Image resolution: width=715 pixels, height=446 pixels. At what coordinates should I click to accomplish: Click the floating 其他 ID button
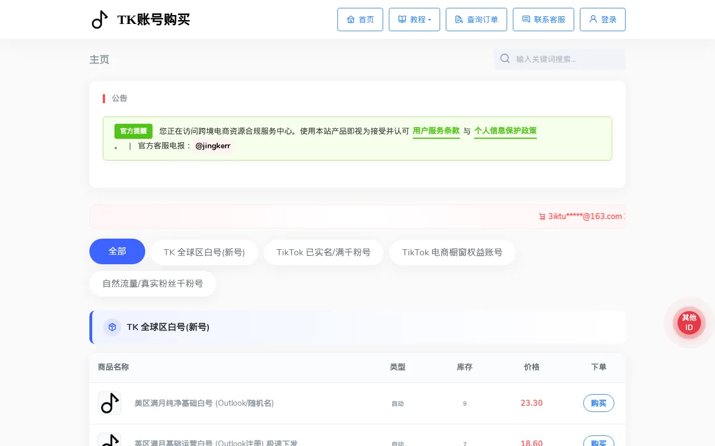click(x=689, y=323)
